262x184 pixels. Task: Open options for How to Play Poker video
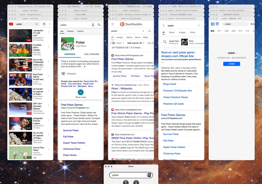pyautogui.click(x=49, y=149)
